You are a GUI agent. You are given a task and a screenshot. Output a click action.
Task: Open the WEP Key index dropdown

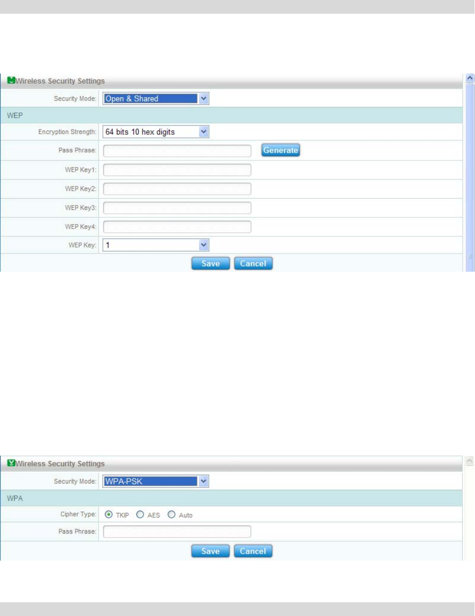click(156, 245)
